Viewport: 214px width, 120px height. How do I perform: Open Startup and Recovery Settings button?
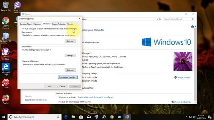[x=71, y=70]
